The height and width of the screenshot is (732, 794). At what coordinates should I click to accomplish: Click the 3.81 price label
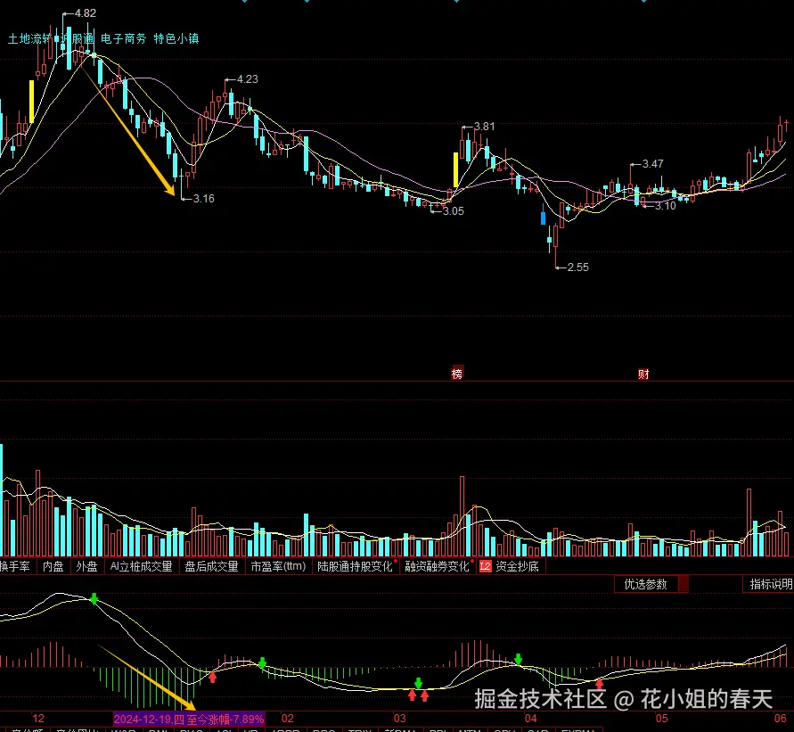485,126
